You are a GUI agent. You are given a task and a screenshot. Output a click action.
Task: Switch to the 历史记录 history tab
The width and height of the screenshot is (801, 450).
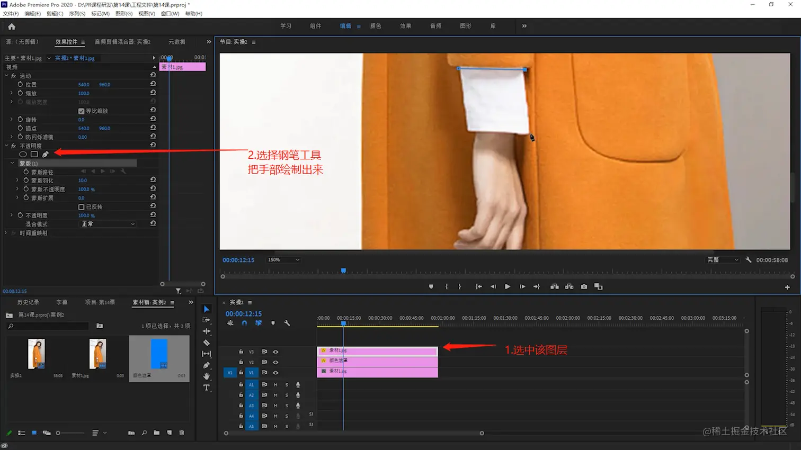28,302
